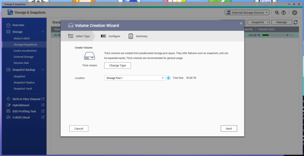Image resolution: width=304 pixels, height=156 pixels.
Task: Open Snapshot Replica in the sidebar
Action: (x=24, y=82)
